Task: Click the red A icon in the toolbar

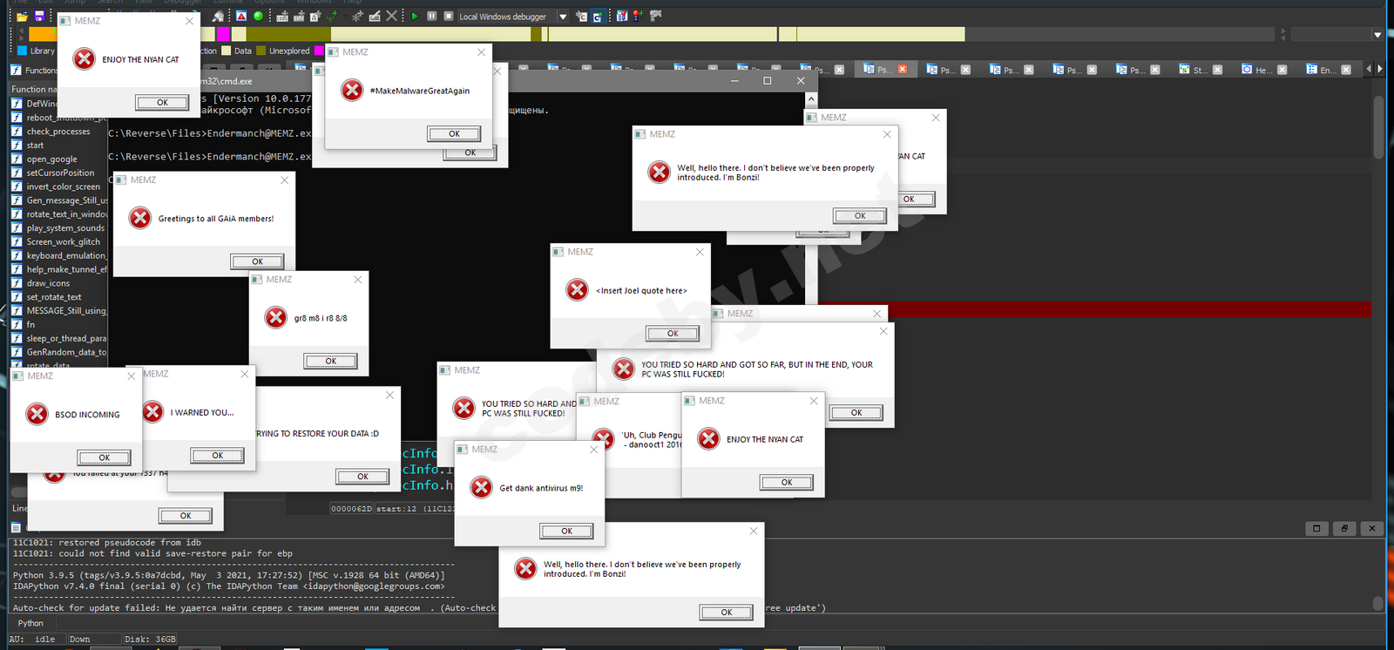Action: pos(241,16)
